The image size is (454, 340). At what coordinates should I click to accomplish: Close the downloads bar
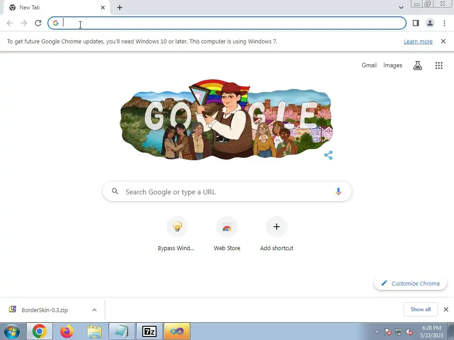[x=446, y=309]
